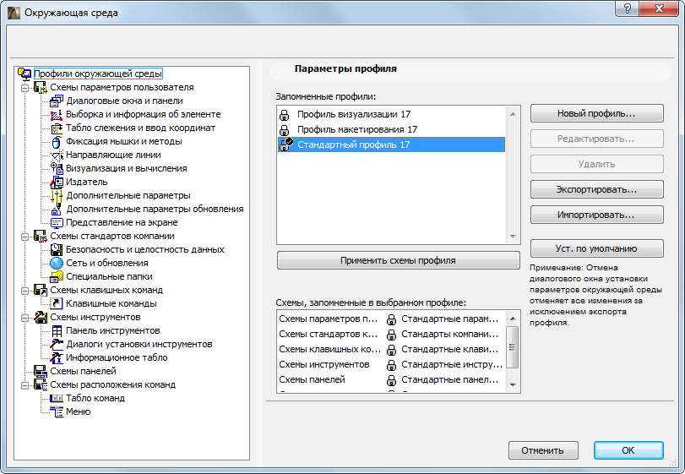Screen dimensions: 685x474
Task: Open Схемы клавишных команд tree node
Action: tap(106, 290)
